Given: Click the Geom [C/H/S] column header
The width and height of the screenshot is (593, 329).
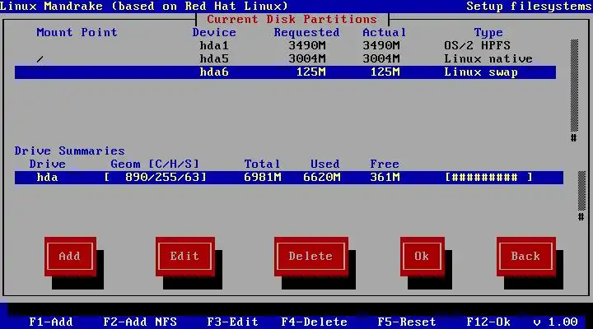Looking at the screenshot, I should [x=155, y=164].
